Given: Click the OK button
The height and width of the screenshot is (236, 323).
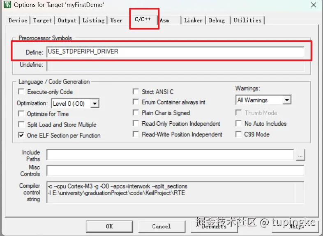Looking at the screenshot, I should pyautogui.click(x=109, y=226).
